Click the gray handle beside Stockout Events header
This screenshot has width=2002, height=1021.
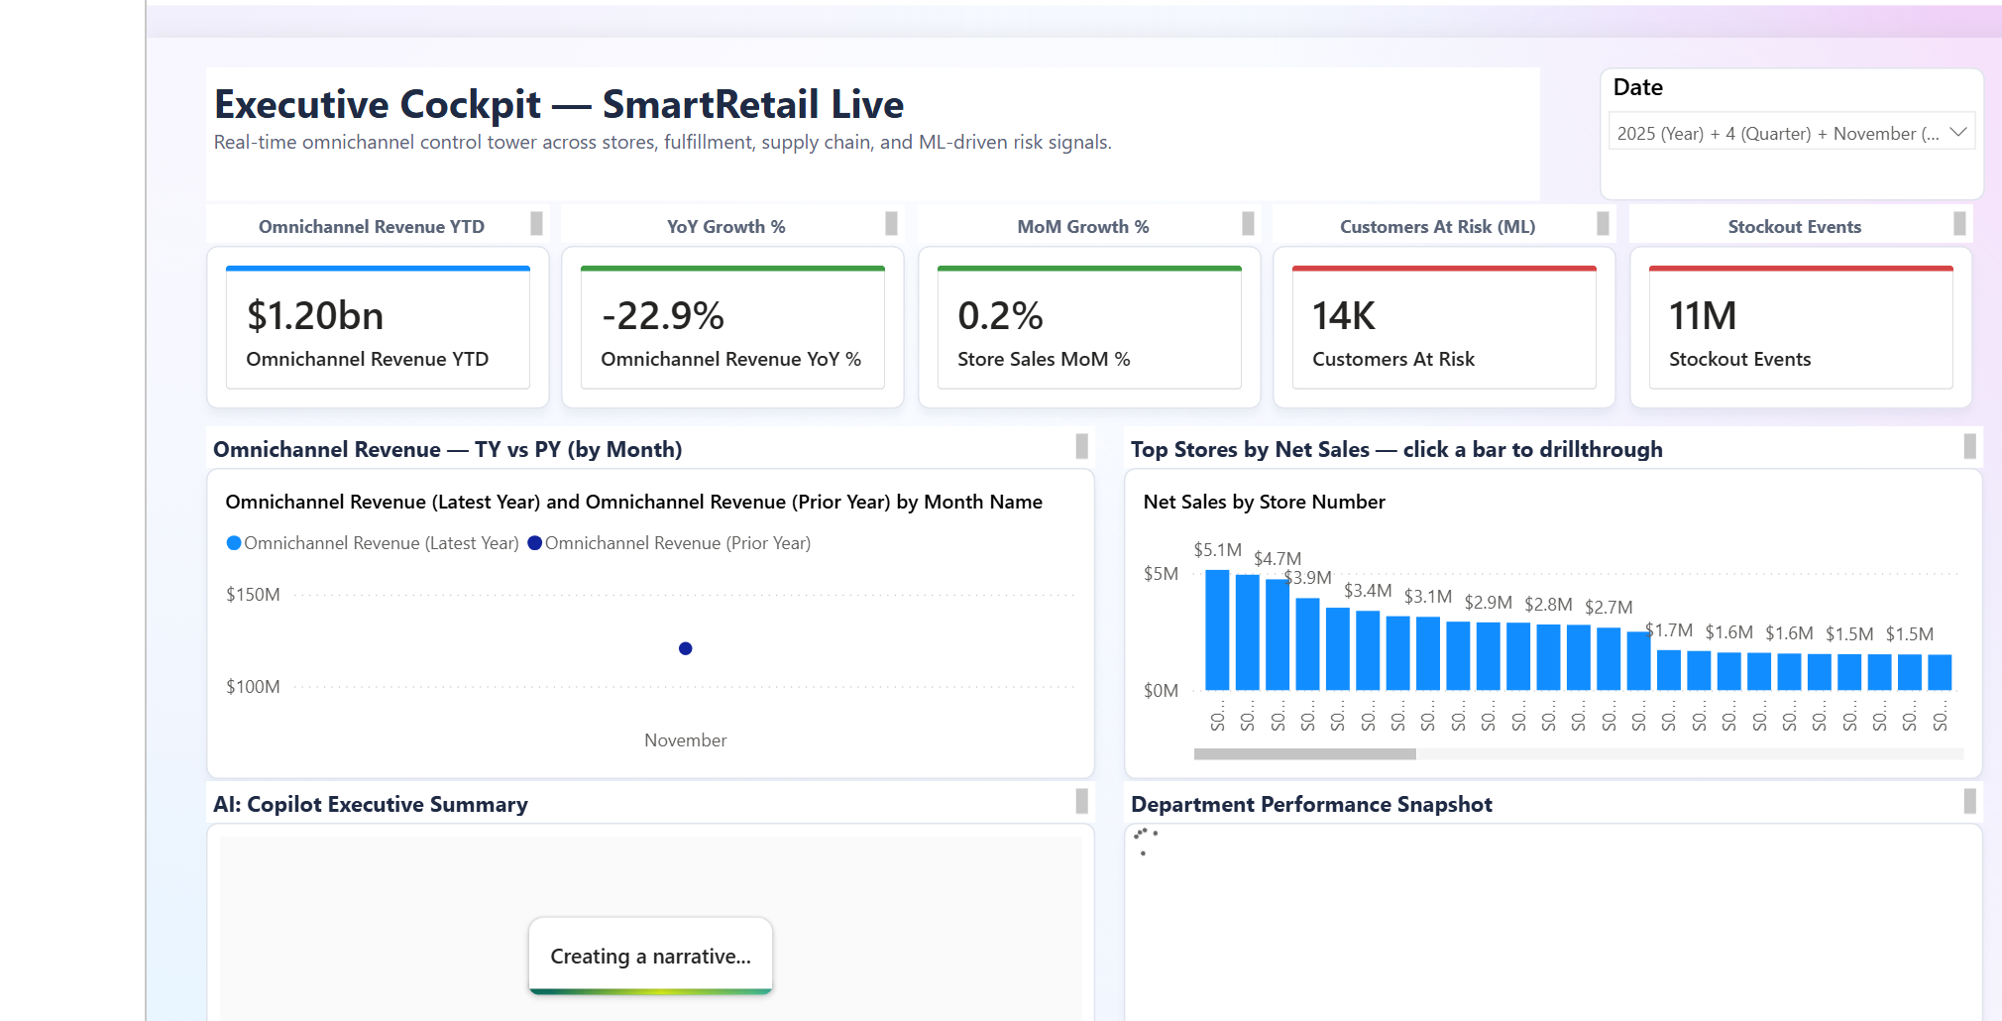tap(1959, 224)
